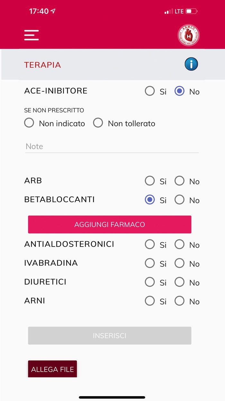Choose No for IVABRADINA
Screen dimensions: 225x401
click(x=179, y=263)
